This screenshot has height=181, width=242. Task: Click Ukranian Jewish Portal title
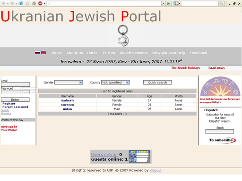coord(81,16)
